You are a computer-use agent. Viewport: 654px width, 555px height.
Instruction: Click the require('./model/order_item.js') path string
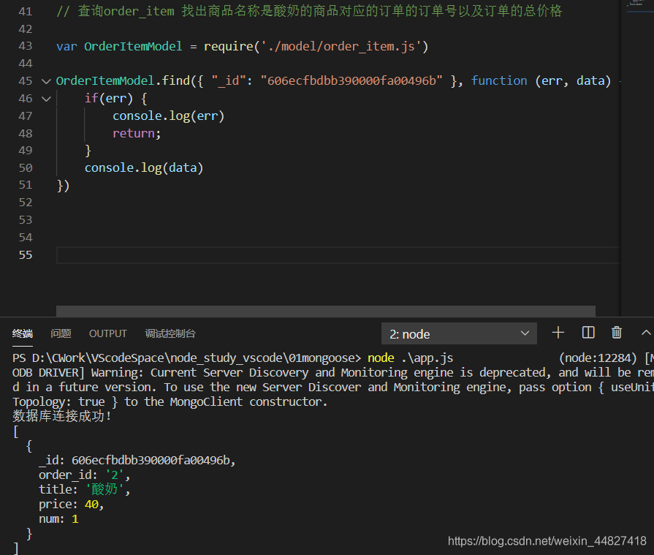pyautogui.click(x=341, y=46)
